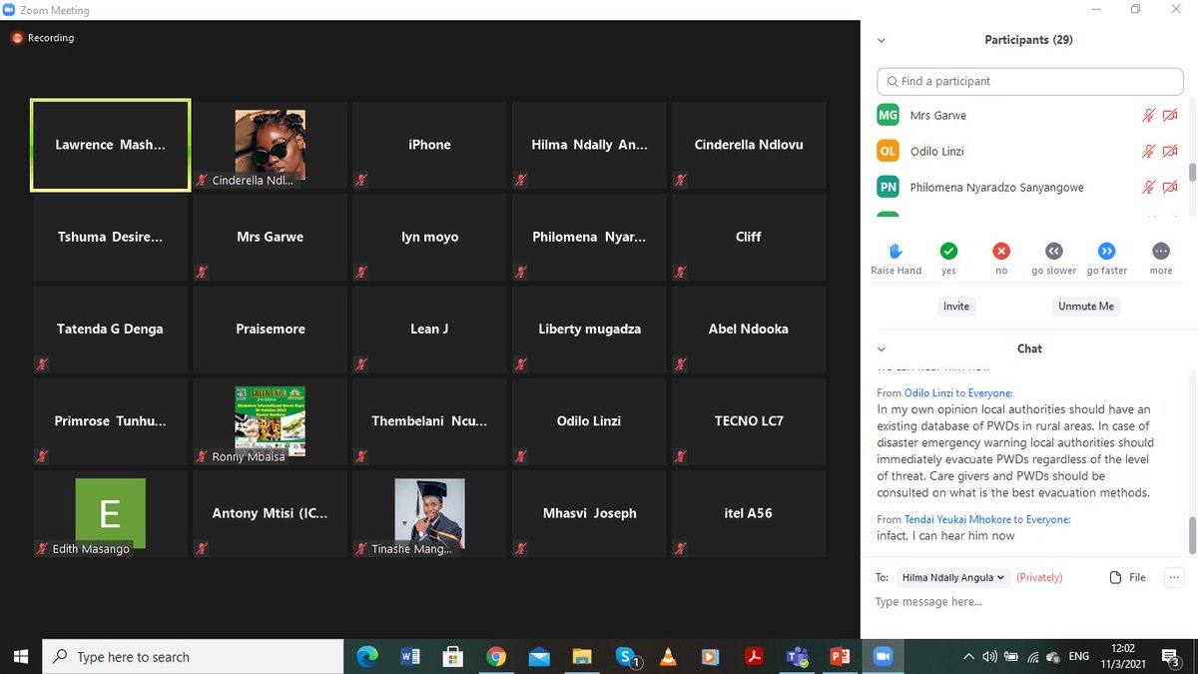Send the red 'no' reaction
Viewport: 1198px width, 674px height.
coord(1001,251)
